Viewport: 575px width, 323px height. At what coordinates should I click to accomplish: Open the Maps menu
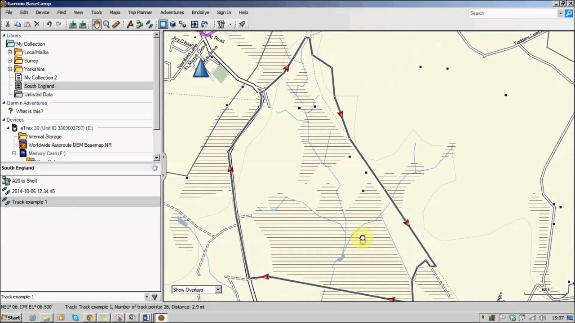coord(115,13)
